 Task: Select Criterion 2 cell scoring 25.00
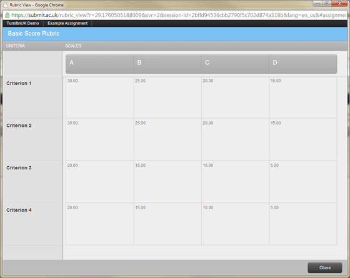coord(167,139)
